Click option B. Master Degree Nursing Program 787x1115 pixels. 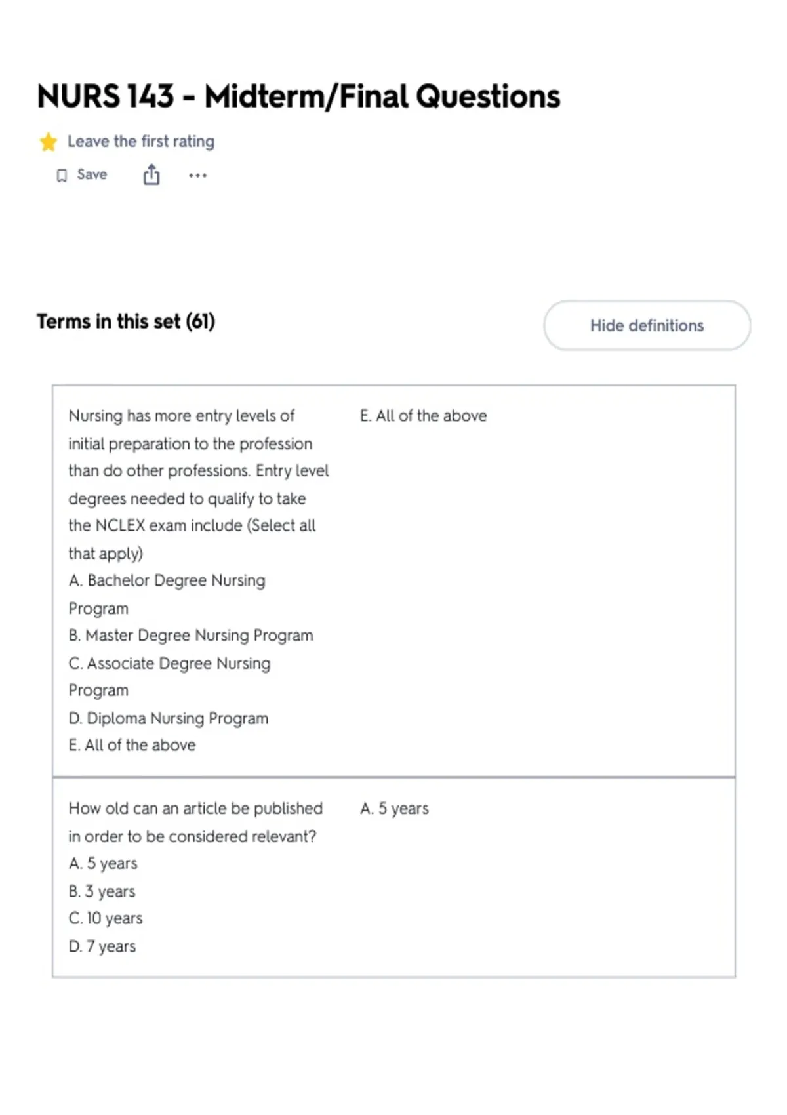[191, 636]
